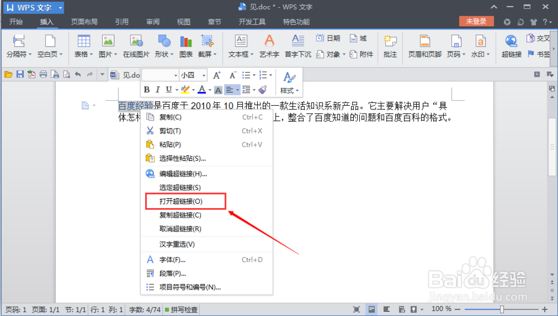Click the zoom slider handle
558x316 pixels.
pos(502,310)
